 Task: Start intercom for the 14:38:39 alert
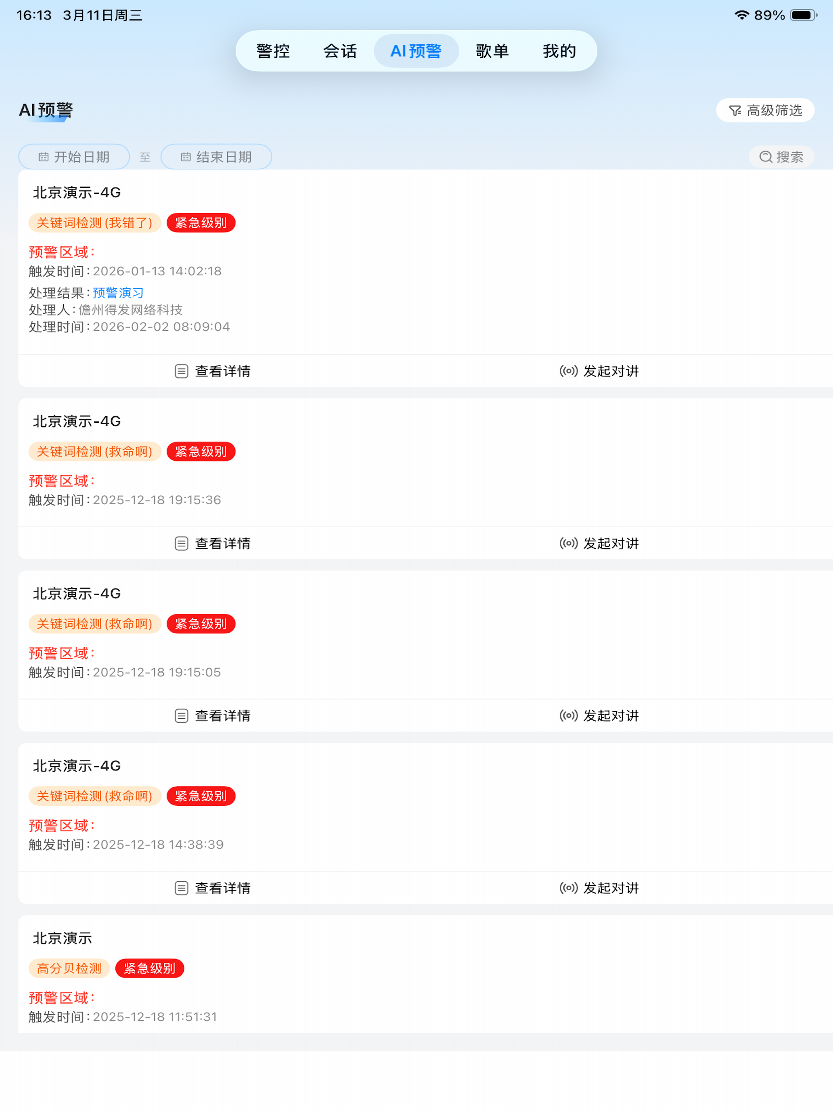point(599,888)
